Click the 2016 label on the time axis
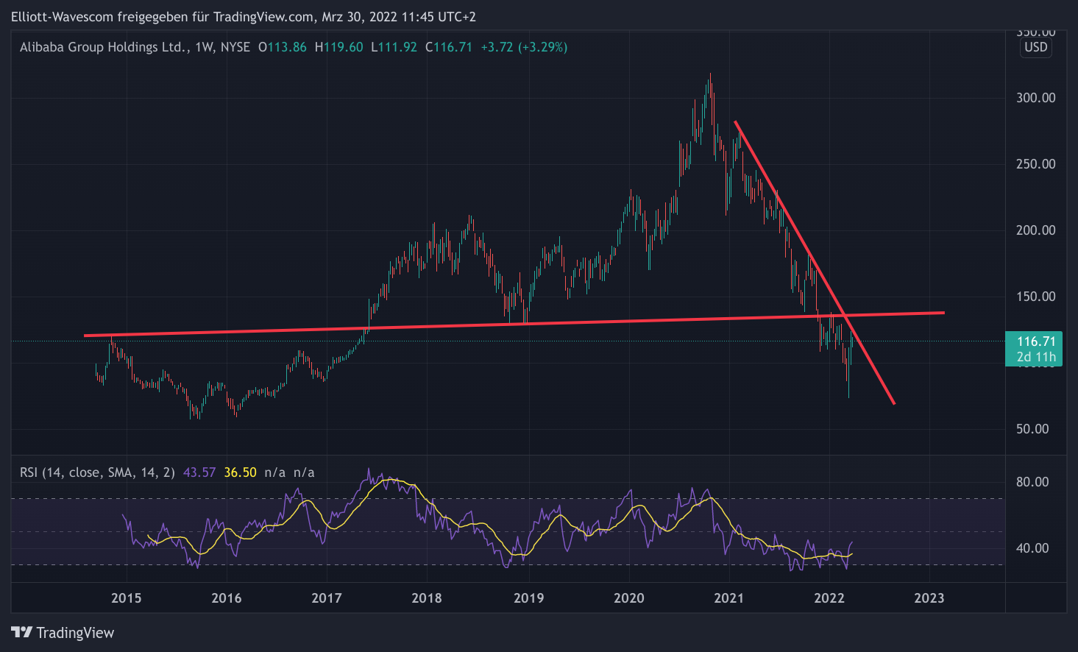 (226, 598)
